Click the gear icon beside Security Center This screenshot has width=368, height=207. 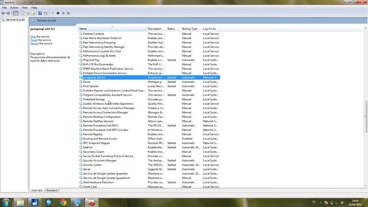pyautogui.click(x=80, y=165)
